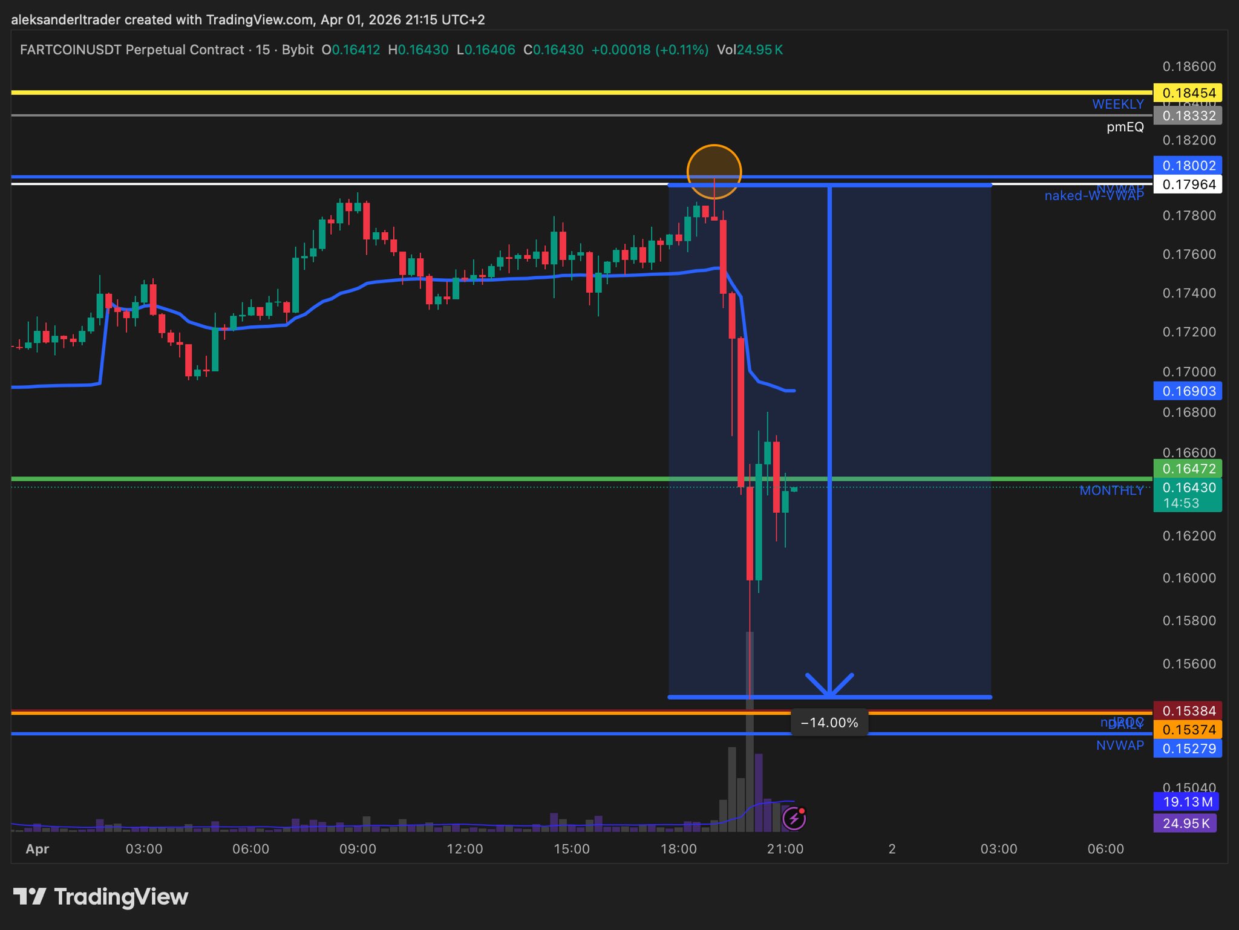The width and height of the screenshot is (1239, 930).
Task: Click the 24.95 K purple volume tag
Action: (x=1185, y=823)
